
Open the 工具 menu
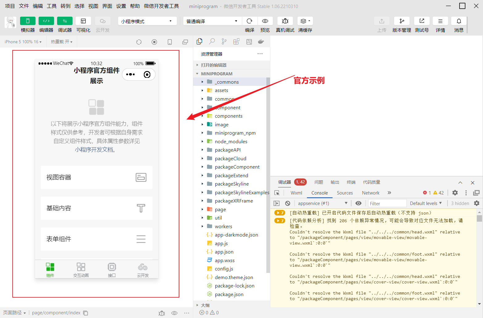point(52,6)
